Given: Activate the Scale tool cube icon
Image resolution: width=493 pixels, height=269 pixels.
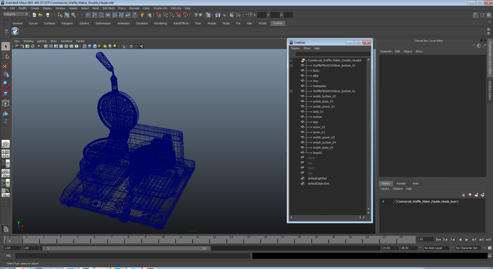Looking at the screenshot, I should coord(6,94).
